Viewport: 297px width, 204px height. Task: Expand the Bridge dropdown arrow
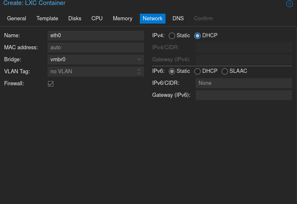(x=139, y=60)
